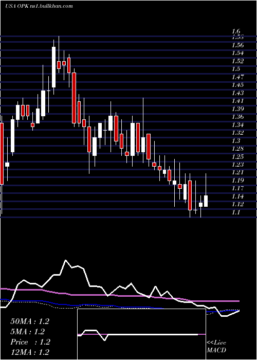
Task: Click the 50MA : 1.2 label
Action: pos(30,321)
